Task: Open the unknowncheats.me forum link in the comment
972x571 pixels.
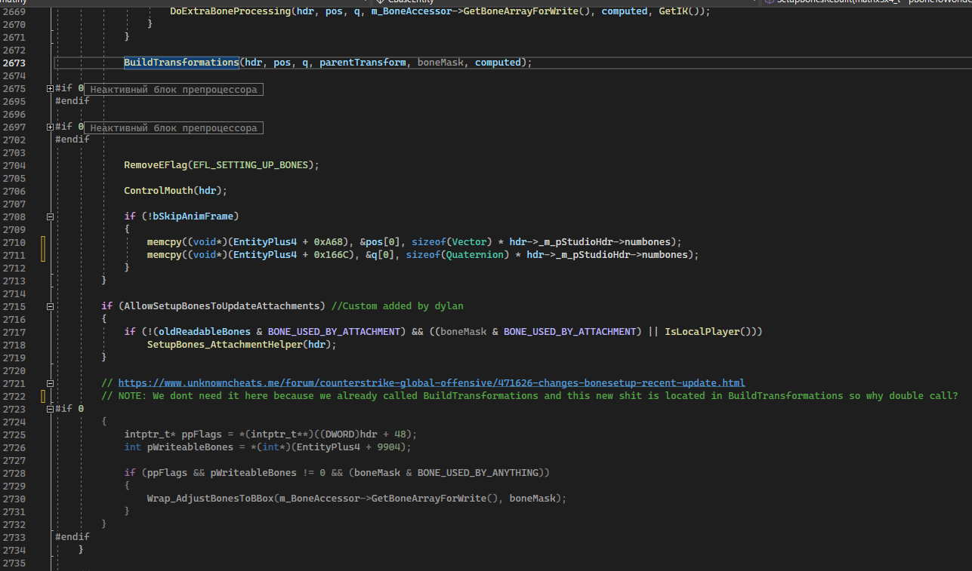Action: click(x=431, y=382)
